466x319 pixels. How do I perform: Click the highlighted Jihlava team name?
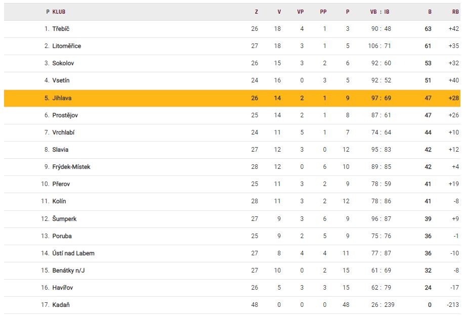click(x=62, y=98)
